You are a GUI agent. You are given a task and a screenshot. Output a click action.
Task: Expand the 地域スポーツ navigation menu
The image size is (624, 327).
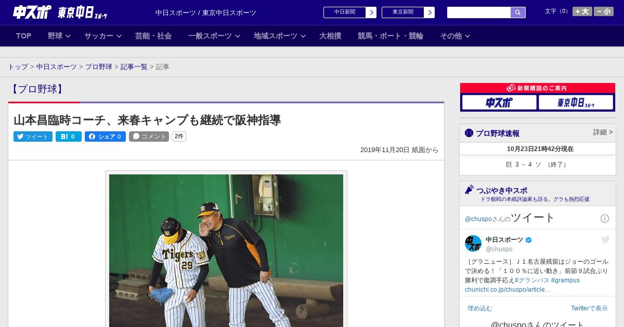pos(280,36)
